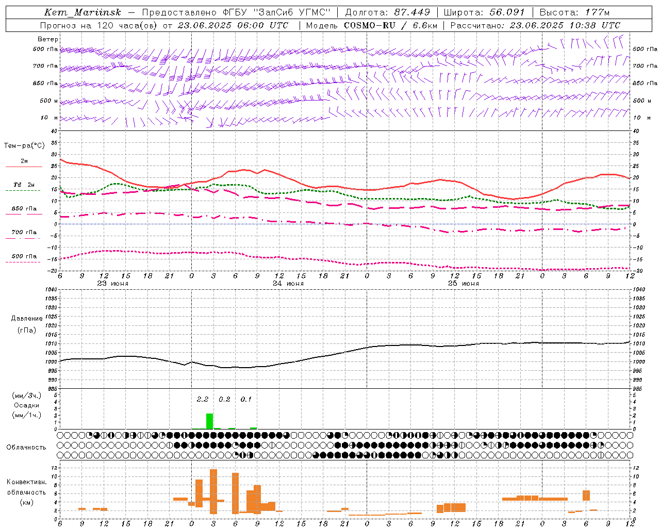Viewport: 660px width, 528px height.
Task: Click the longitude value 87.449
Action: pyautogui.click(x=412, y=12)
